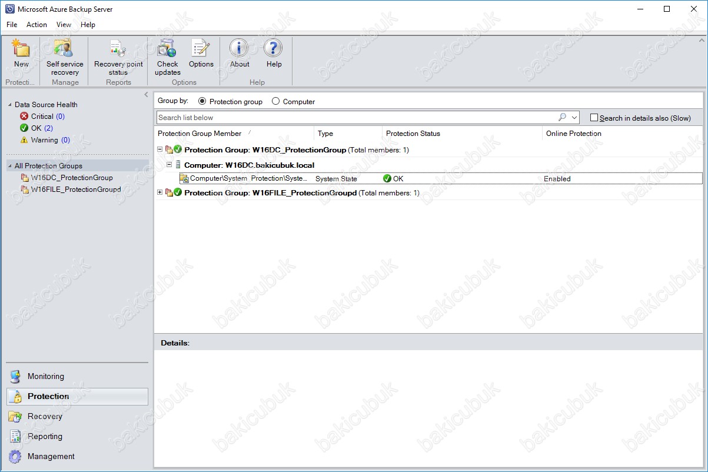
Task: Switch to the Recovery workspace
Action: pyautogui.click(x=77, y=417)
